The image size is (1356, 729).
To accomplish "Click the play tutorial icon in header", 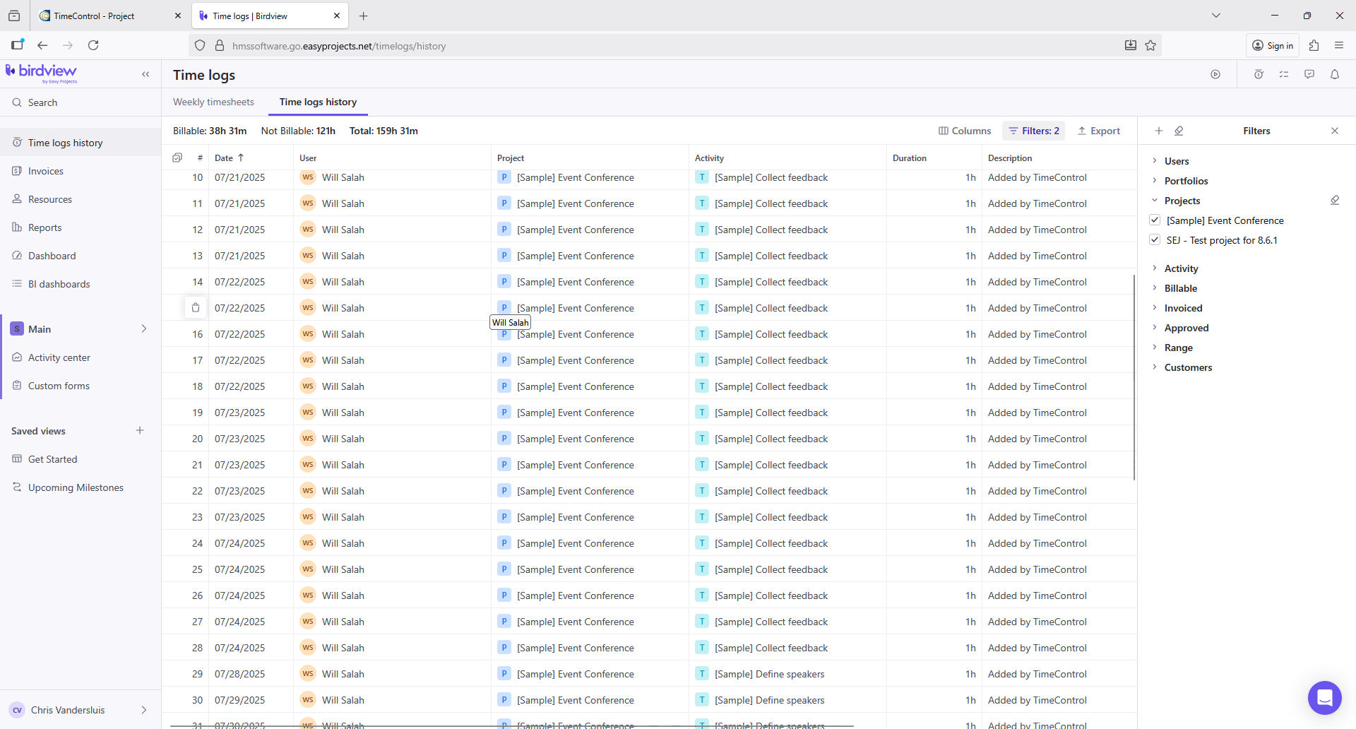I will coord(1215,74).
